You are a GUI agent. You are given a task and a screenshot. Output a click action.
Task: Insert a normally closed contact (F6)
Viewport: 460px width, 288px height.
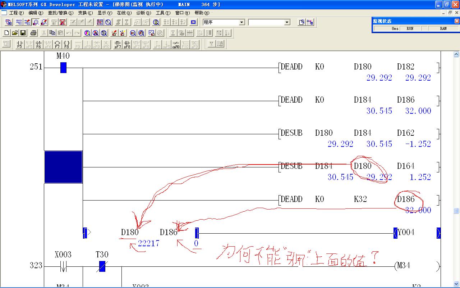click(x=38, y=44)
